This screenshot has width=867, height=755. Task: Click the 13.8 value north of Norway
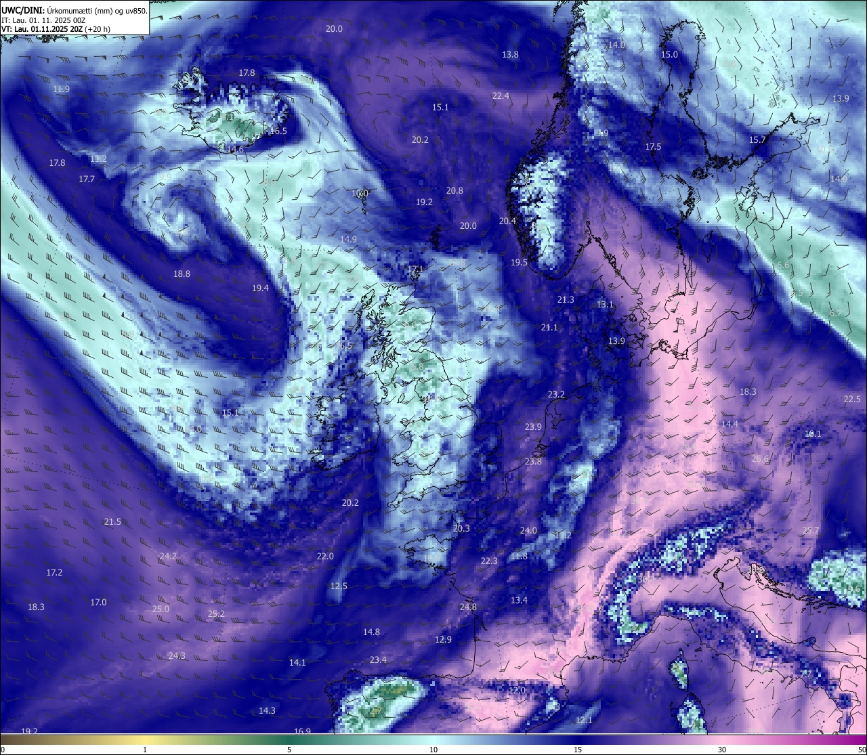[x=510, y=54]
